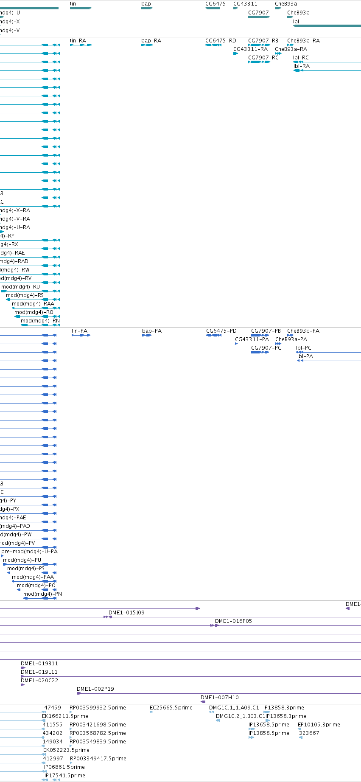This screenshot has height=782, width=361.
Task: Select the teal bap gene arrow glyph
Action: 147,8
